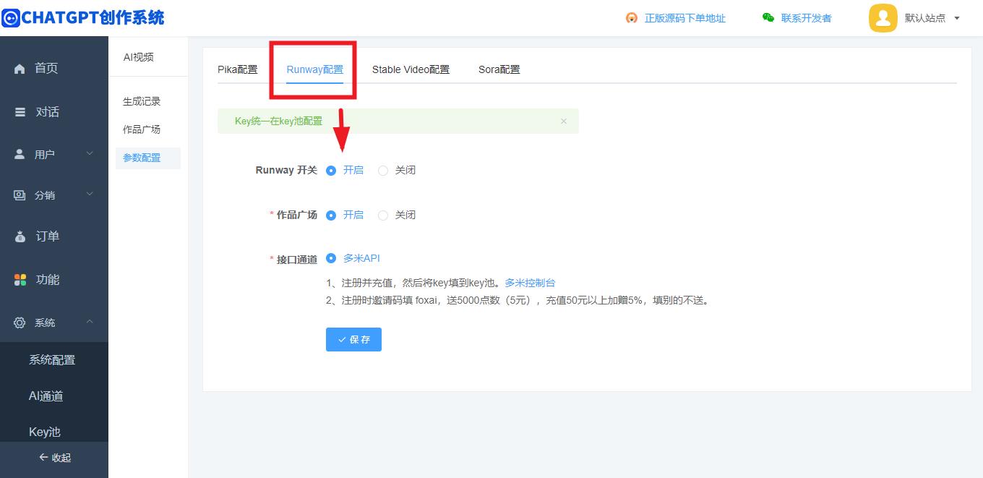The height and width of the screenshot is (478, 983).
Task: Click the CHATGPT创作系统 logo icon
Action: point(10,17)
